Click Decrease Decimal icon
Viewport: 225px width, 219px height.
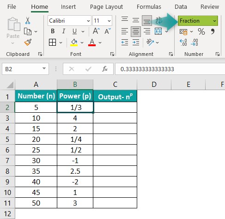tap(195, 43)
